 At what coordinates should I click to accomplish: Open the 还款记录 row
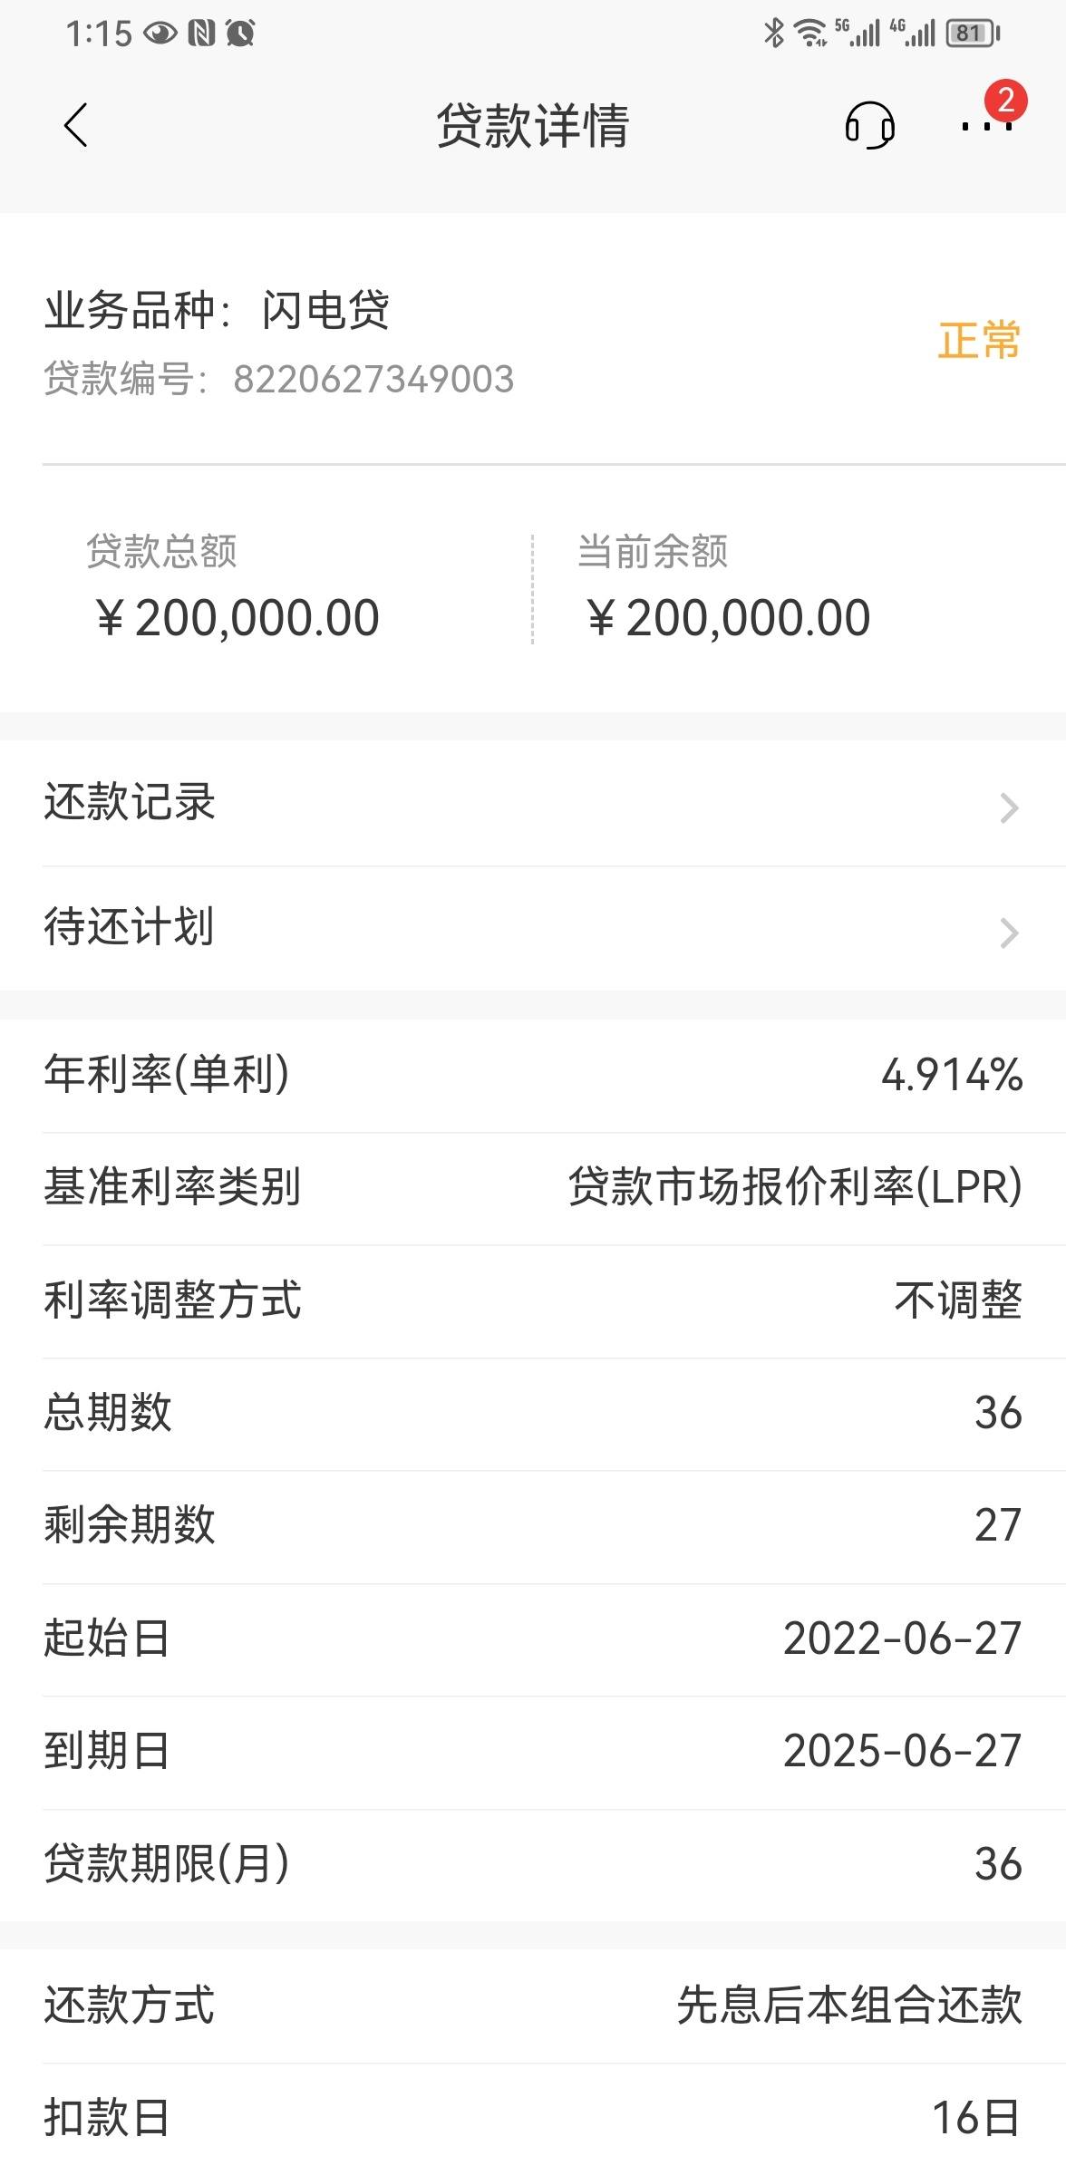(x=533, y=803)
